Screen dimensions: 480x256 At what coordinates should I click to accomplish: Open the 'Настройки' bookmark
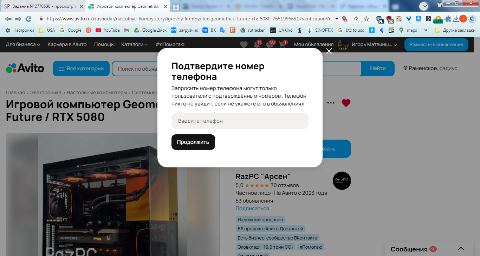[x=20, y=30]
